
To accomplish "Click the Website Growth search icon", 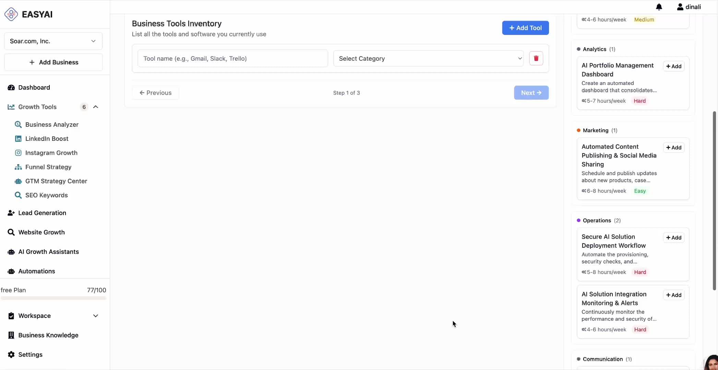I will (x=11, y=232).
